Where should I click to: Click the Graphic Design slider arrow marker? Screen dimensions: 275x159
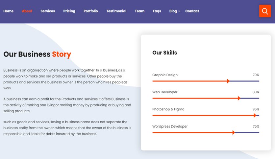pos(228,81)
